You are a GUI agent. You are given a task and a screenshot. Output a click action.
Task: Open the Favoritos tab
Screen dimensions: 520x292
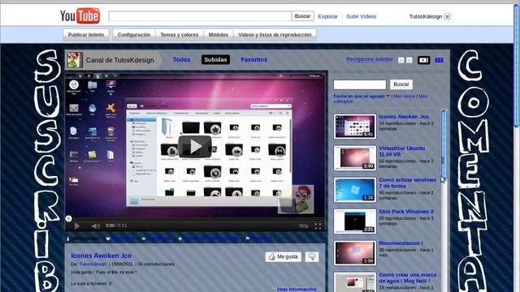click(253, 59)
